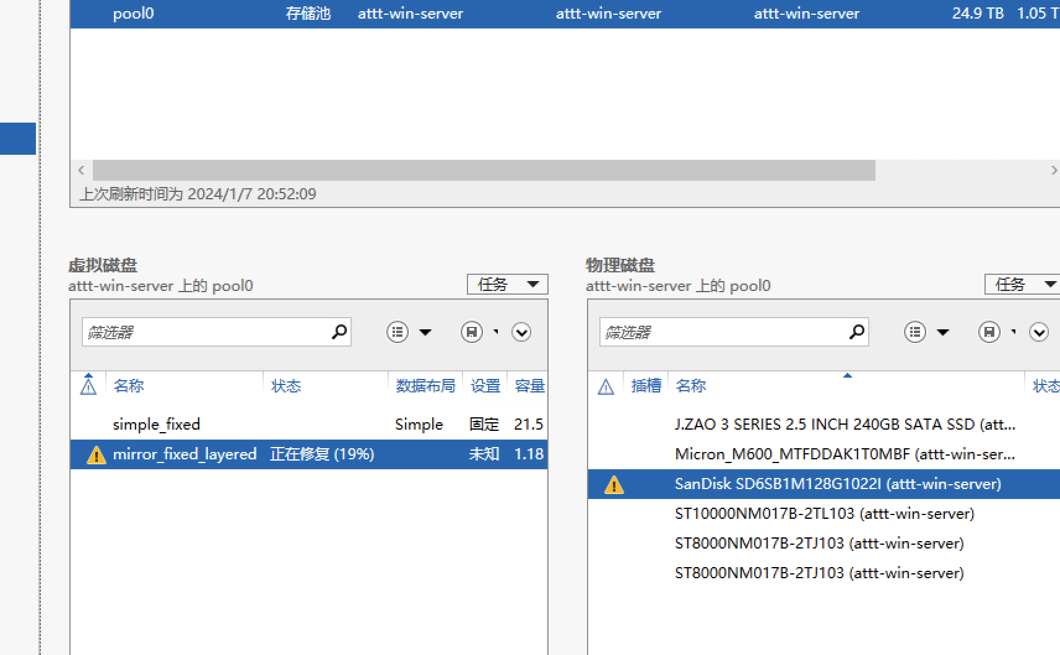Select the first ST8000NM017B-2TJ103 disk
The width and height of the screenshot is (1060, 655).
tap(824, 543)
